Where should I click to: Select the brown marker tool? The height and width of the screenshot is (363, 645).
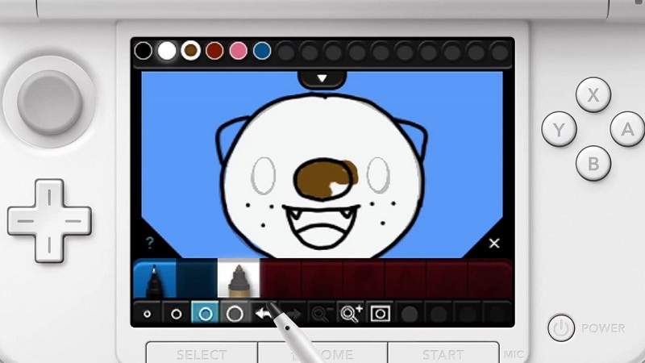(x=239, y=279)
